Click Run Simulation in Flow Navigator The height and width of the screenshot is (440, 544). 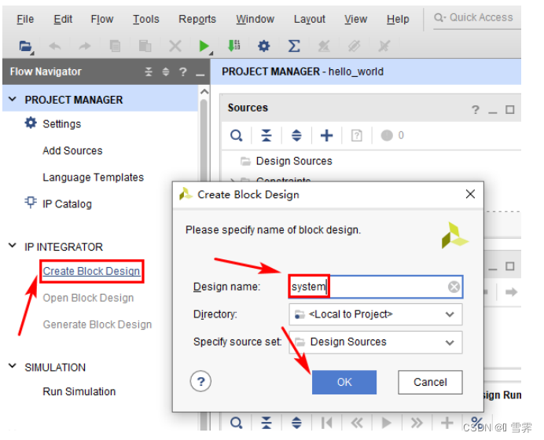pos(79,391)
